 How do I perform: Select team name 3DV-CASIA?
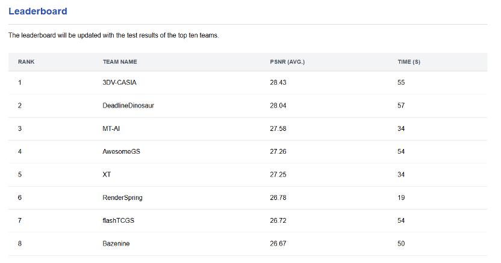(120, 82)
